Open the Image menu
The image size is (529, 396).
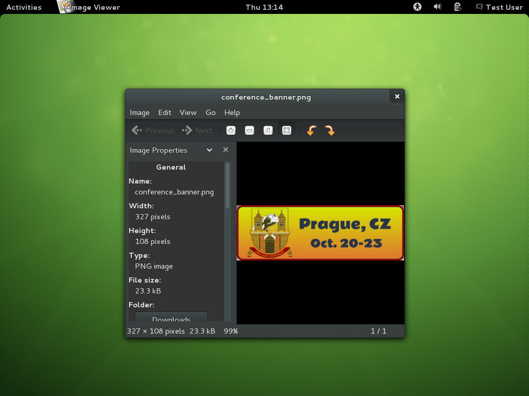pyautogui.click(x=139, y=112)
